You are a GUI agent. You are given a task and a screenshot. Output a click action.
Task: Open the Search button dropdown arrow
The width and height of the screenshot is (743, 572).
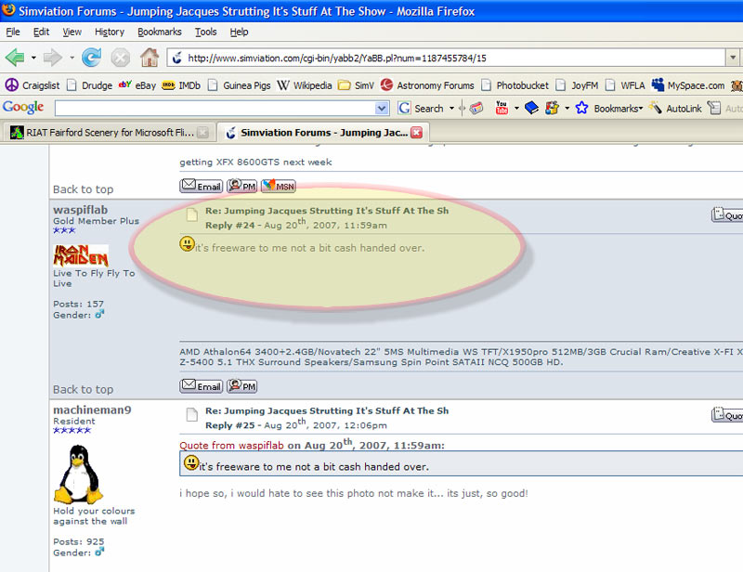click(x=451, y=109)
